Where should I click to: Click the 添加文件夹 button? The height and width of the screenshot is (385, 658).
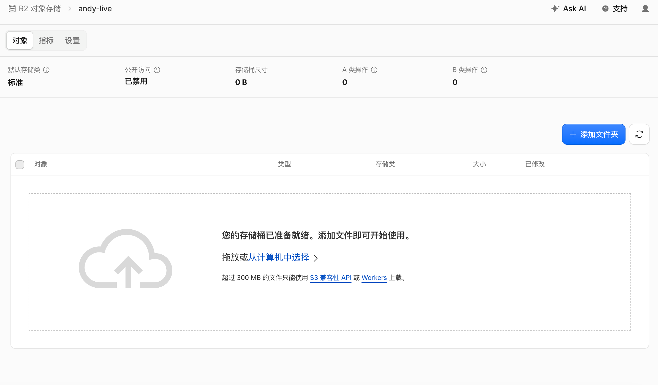tap(594, 134)
